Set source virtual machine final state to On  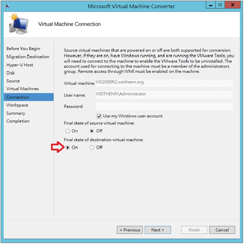click(68, 131)
